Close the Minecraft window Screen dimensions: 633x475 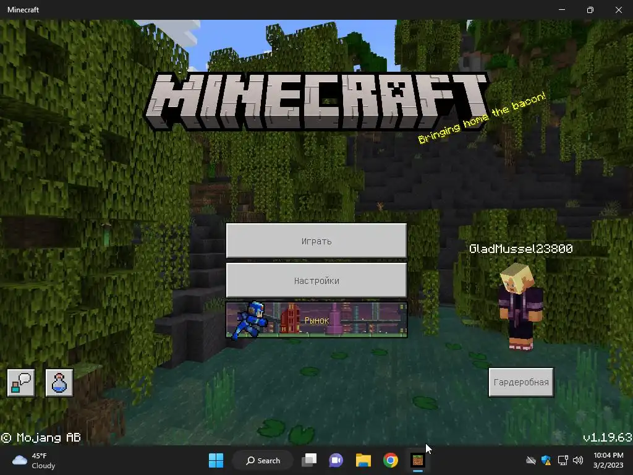(618, 10)
